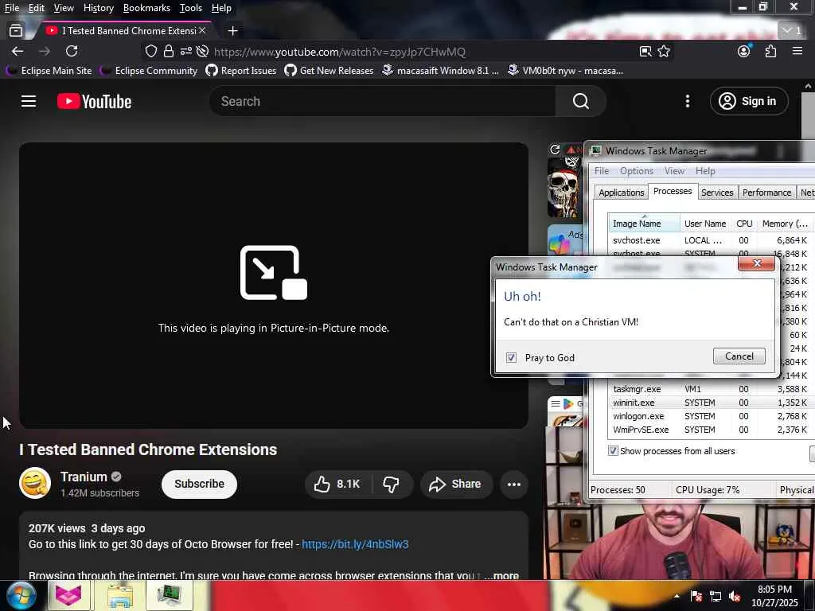Open Task Manager Options menu

pos(636,171)
